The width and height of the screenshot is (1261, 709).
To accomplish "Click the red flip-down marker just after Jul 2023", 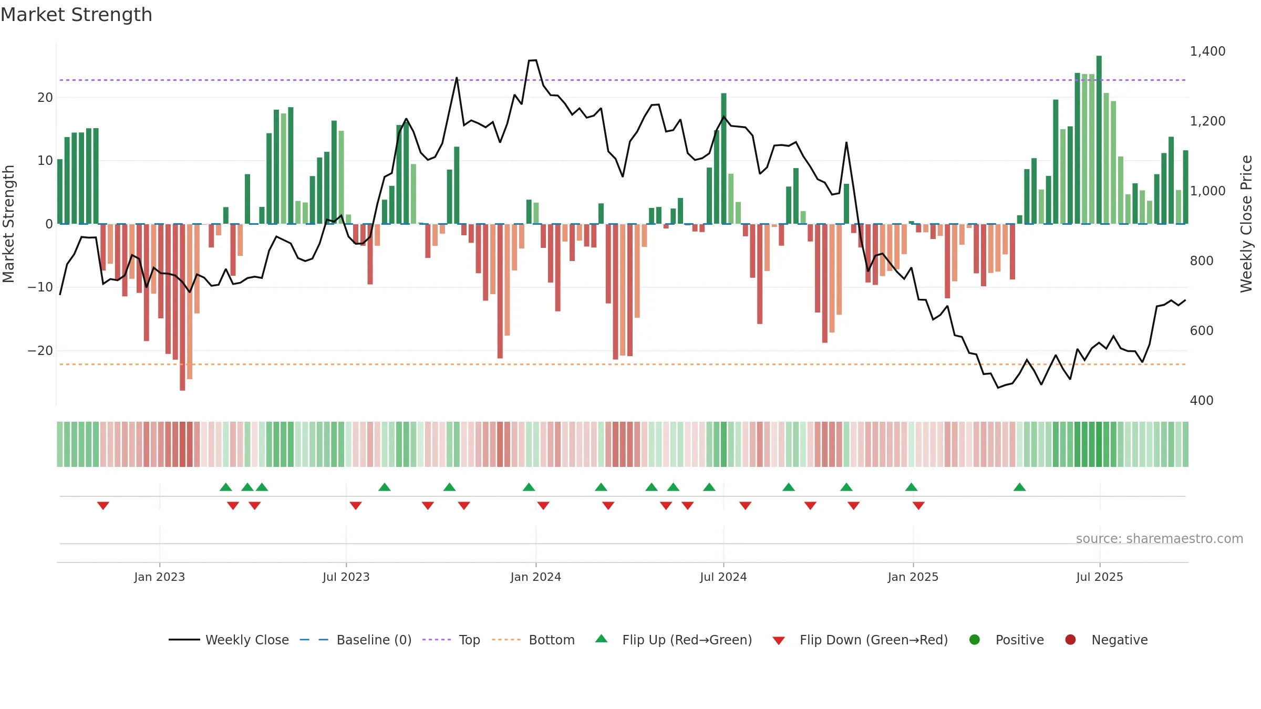I will click(356, 505).
